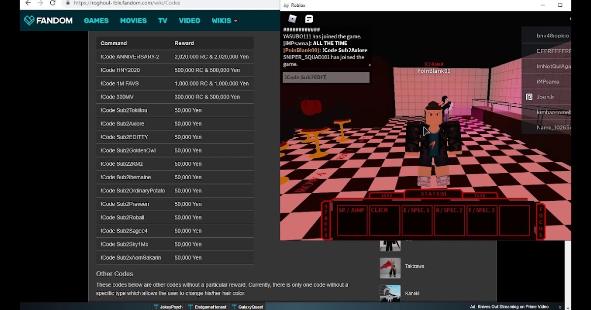Click the Command column header
This screenshot has height=310, width=591.
point(114,43)
